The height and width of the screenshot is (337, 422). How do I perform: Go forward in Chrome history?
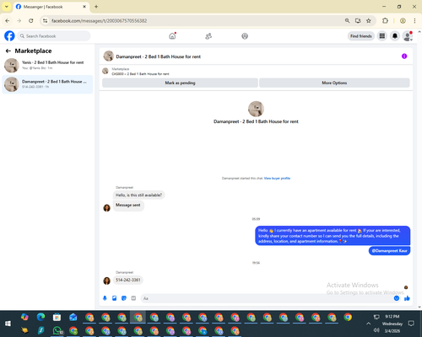click(x=19, y=21)
